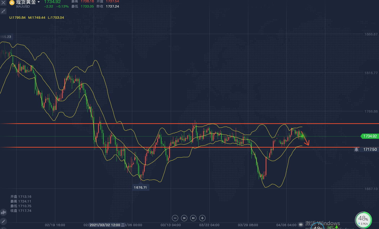Toggle the small pill switch near 04/06
Screen dimensions: 379x229
point(301,224)
